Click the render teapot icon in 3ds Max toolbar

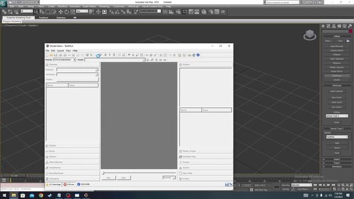pyautogui.click(x=223, y=12)
